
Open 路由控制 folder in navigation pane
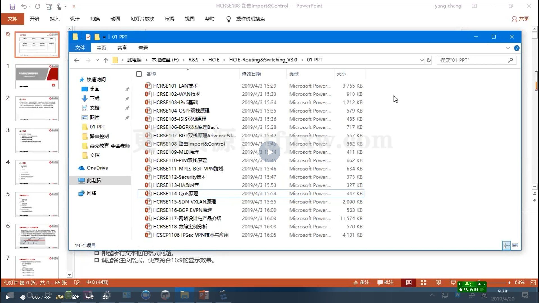click(99, 136)
